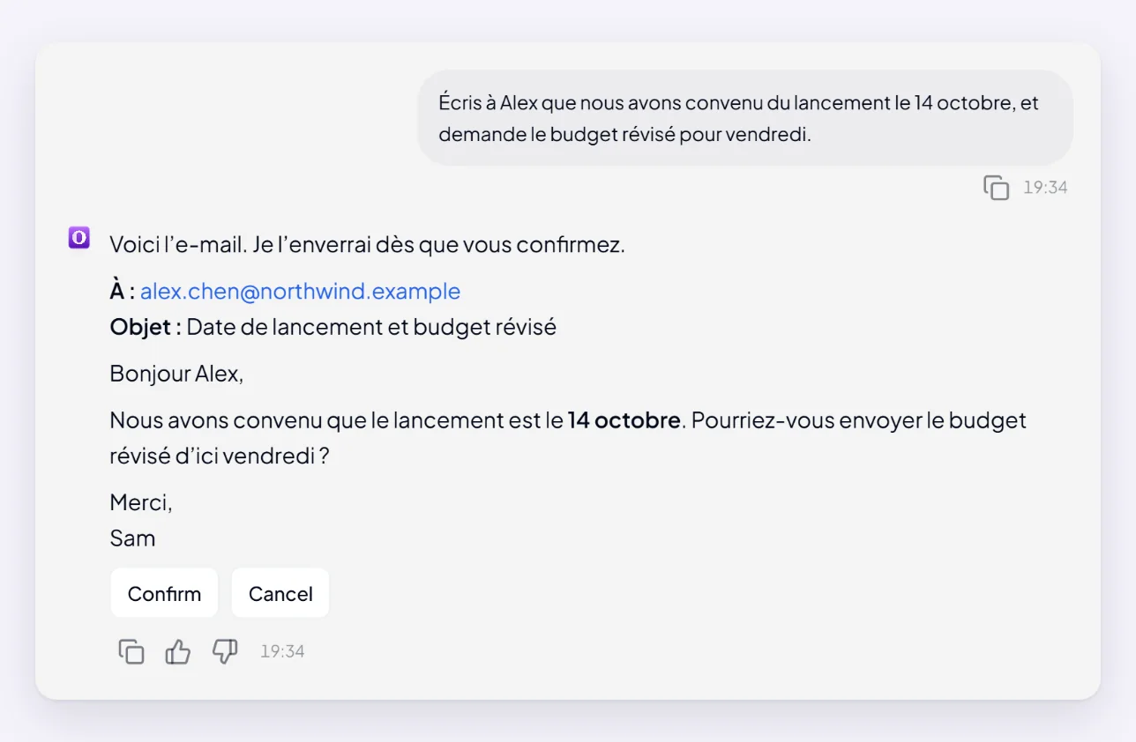This screenshot has width=1136, height=742.
Task: Click the 'Objet :' label
Action: point(146,327)
